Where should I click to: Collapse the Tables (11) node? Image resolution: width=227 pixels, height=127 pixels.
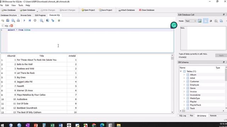point(181,71)
